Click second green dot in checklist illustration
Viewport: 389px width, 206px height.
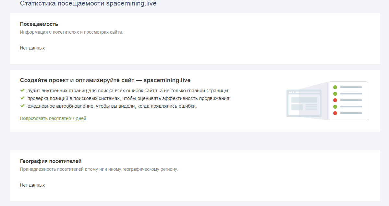tap(335, 94)
